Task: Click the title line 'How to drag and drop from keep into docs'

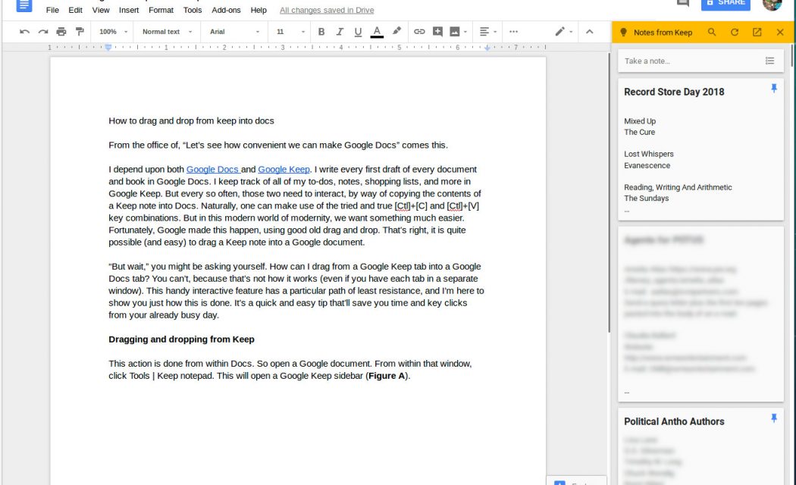Action: (x=191, y=120)
